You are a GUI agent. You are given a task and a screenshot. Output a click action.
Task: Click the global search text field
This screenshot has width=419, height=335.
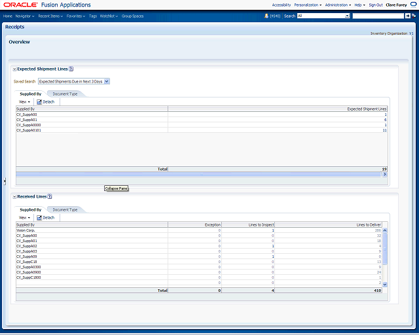click(x=378, y=16)
